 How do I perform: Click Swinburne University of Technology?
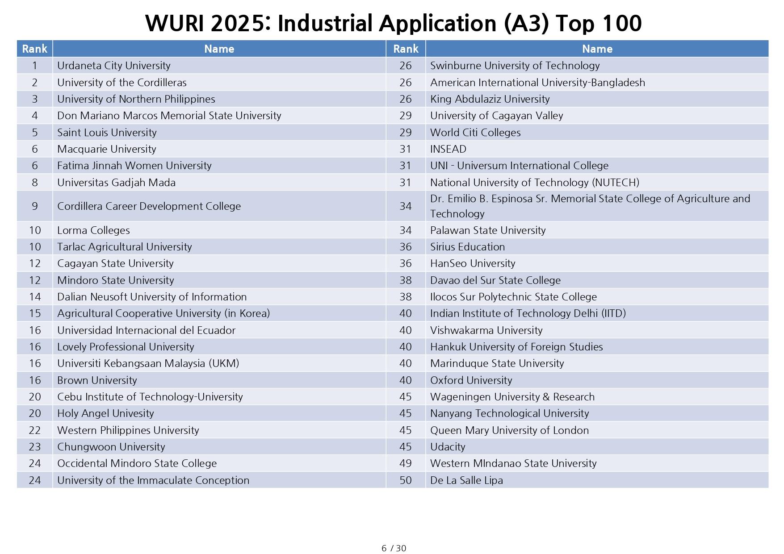[x=515, y=66]
